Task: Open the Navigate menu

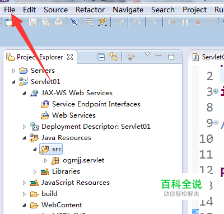Action: point(128,10)
